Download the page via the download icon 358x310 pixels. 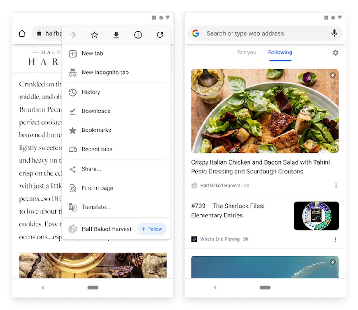[116, 35]
